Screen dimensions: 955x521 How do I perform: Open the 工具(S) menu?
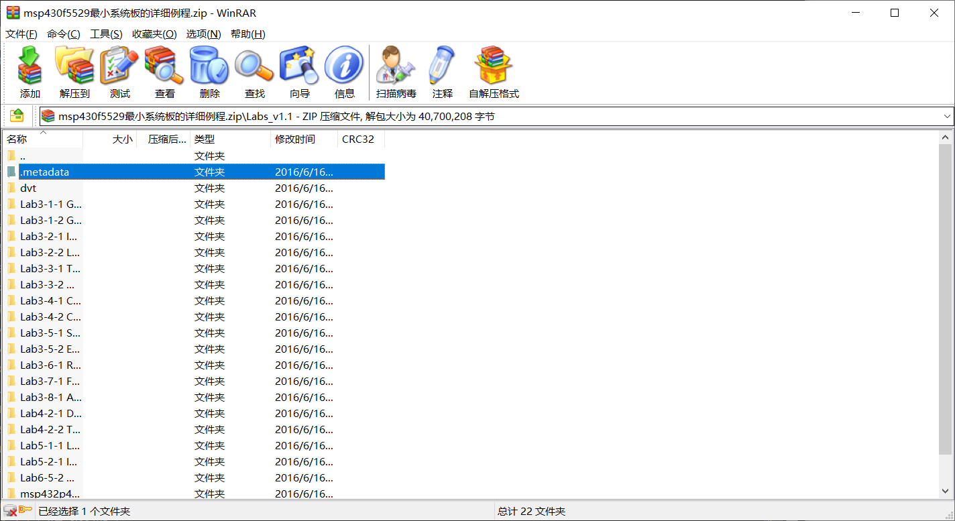pyautogui.click(x=106, y=34)
